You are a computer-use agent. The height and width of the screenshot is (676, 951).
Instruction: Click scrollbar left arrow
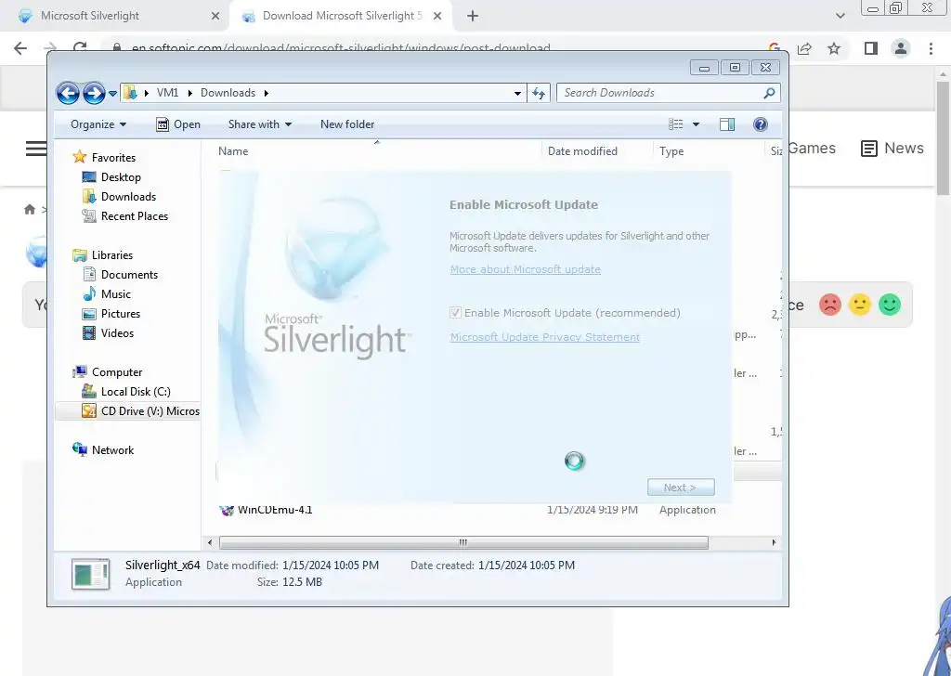[x=210, y=542]
